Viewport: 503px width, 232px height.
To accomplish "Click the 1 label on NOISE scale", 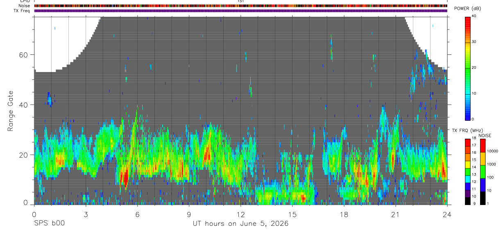I will point(488,203).
